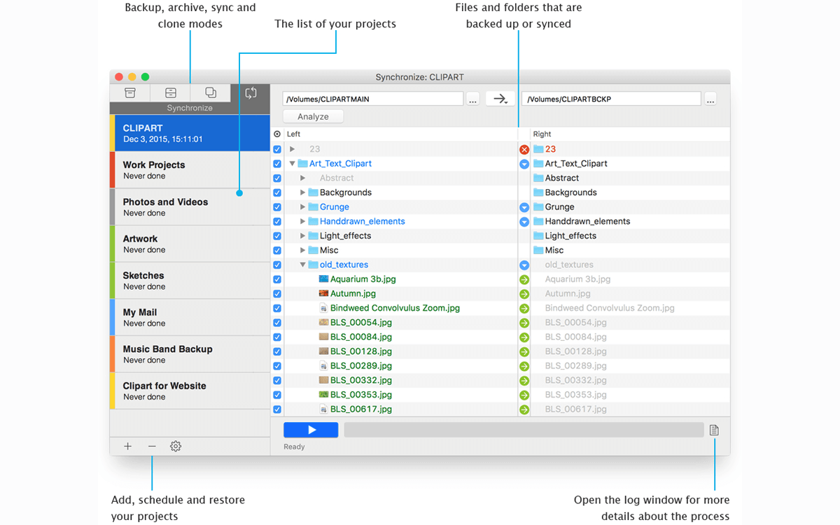Expand the Misc folder
Viewport: 840px width, 525px height.
(x=303, y=250)
